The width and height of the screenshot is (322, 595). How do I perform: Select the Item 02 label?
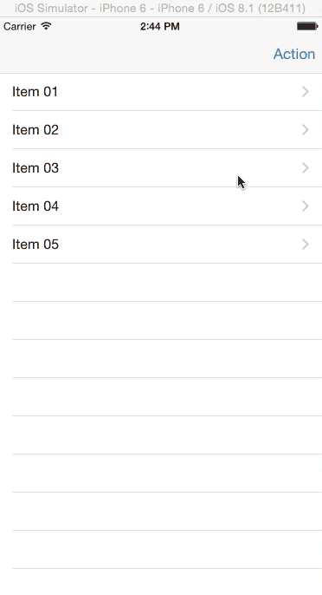(35, 130)
